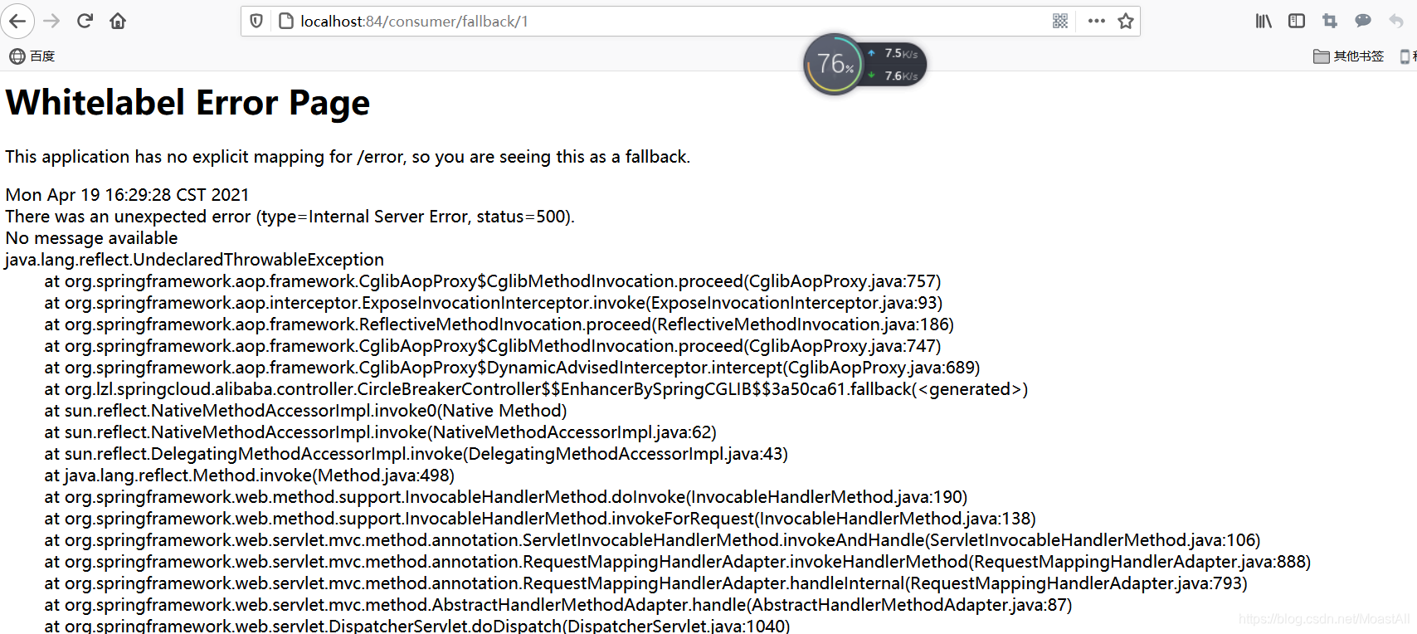
Task: Click the ServletInvocableHandlerMethod.java:106 stack line
Action: tap(652, 540)
